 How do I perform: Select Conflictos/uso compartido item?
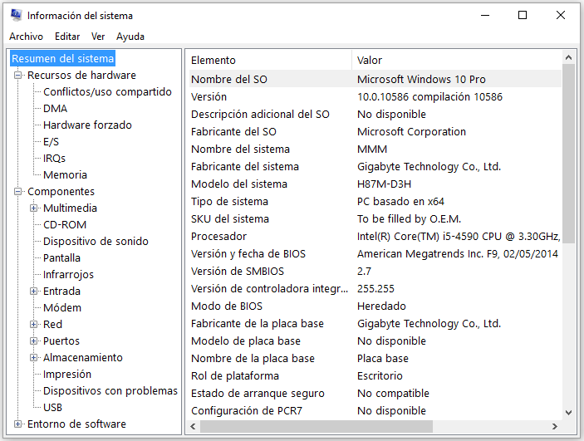pyautogui.click(x=107, y=91)
